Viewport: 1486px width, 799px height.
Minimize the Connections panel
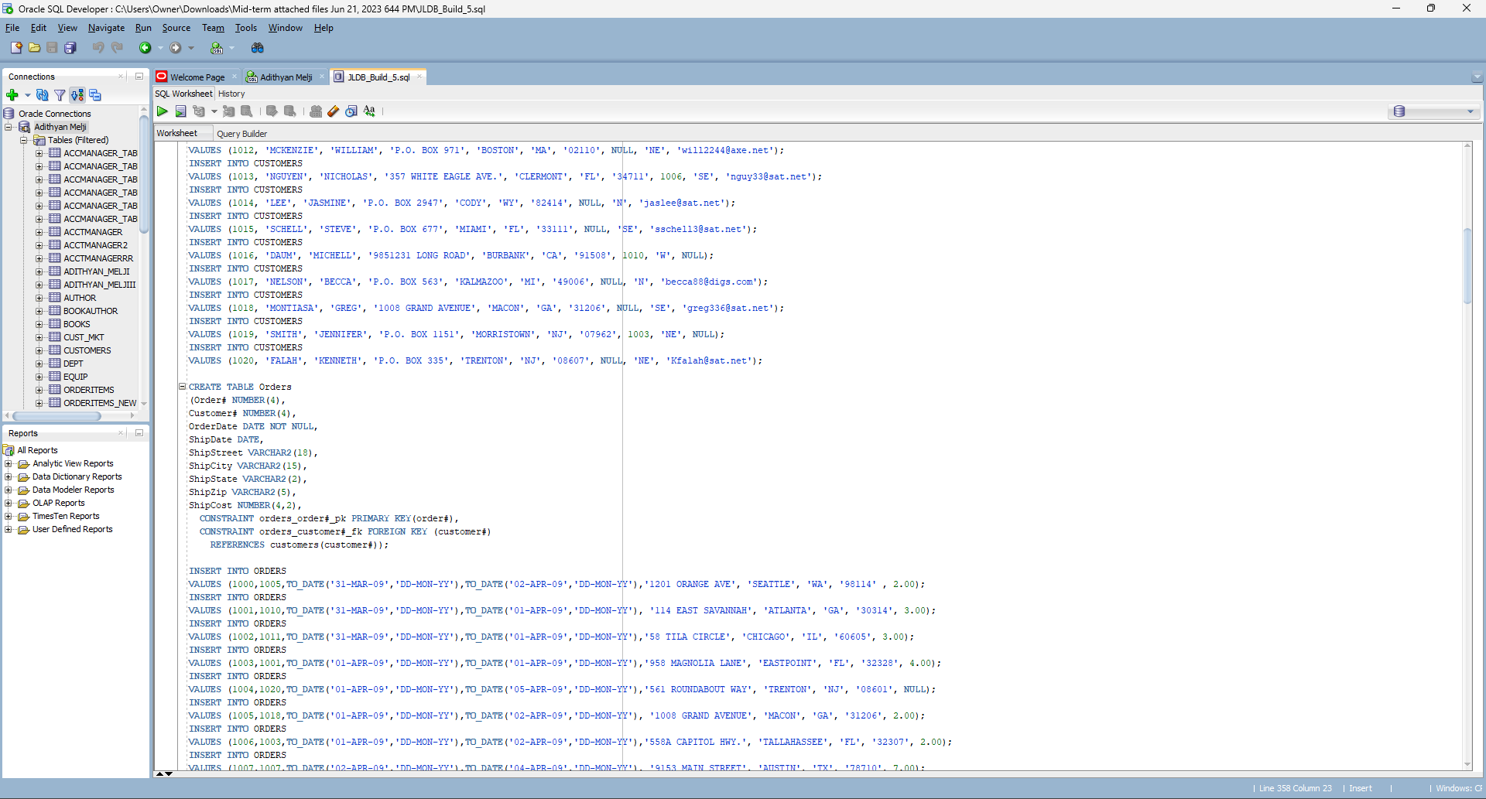click(139, 76)
